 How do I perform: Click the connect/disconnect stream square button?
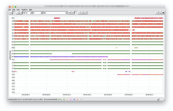11,13
